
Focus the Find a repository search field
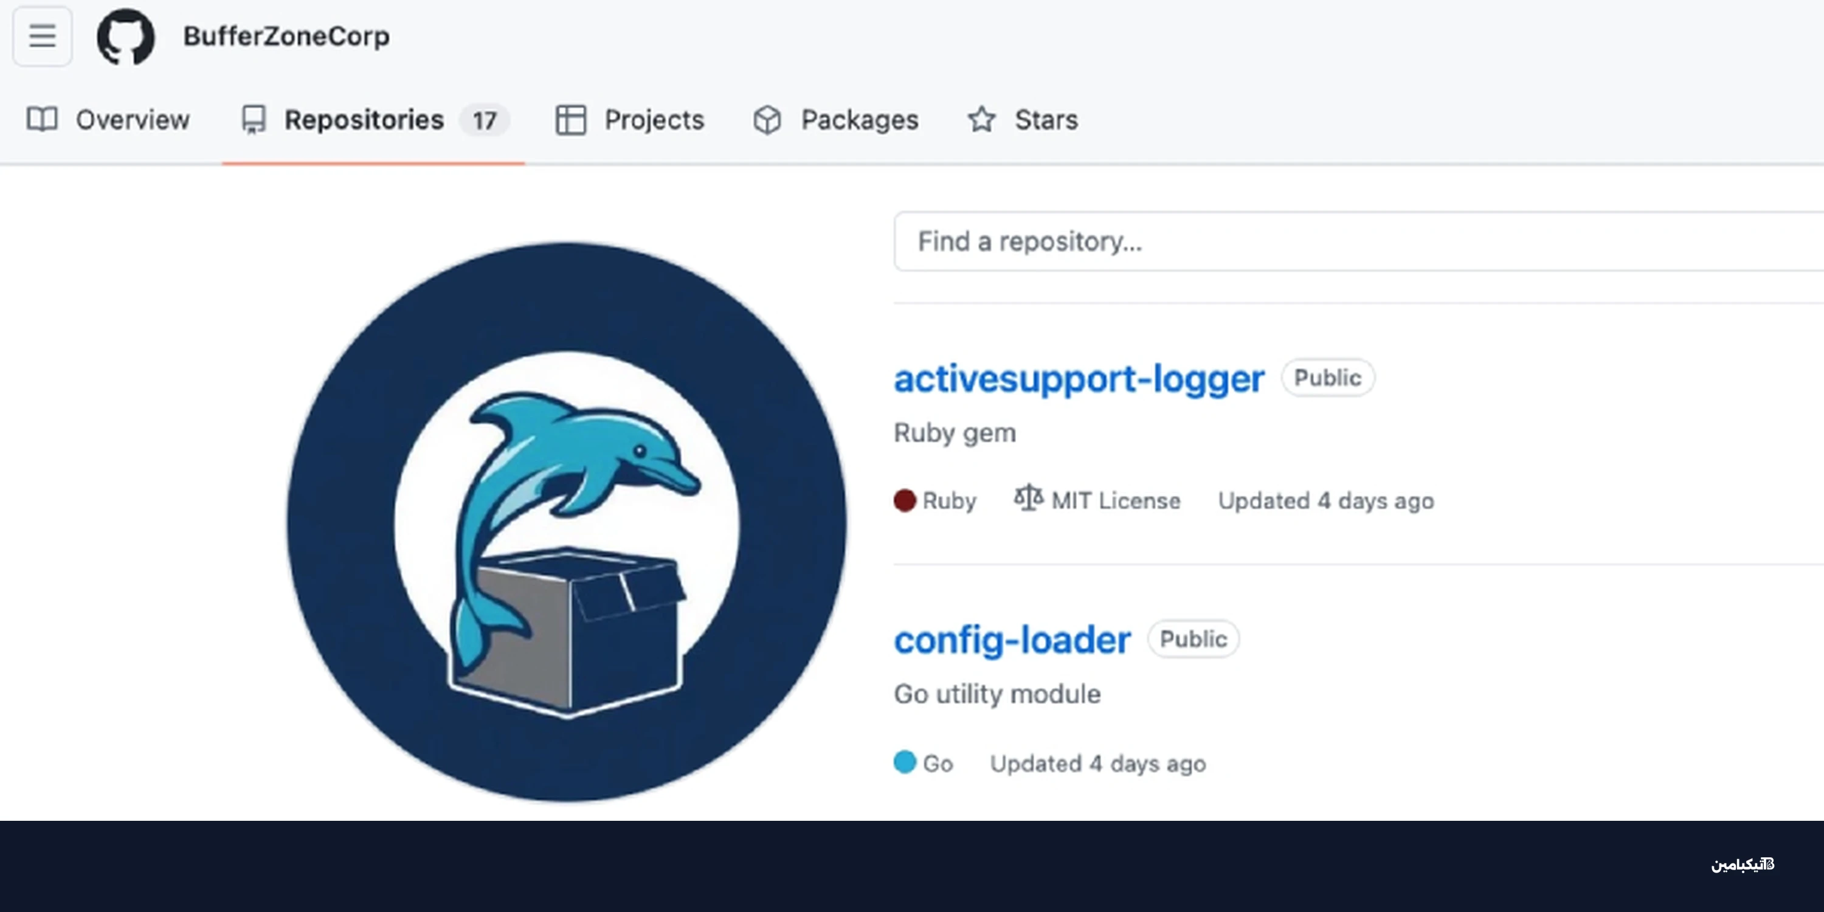[1358, 241]
